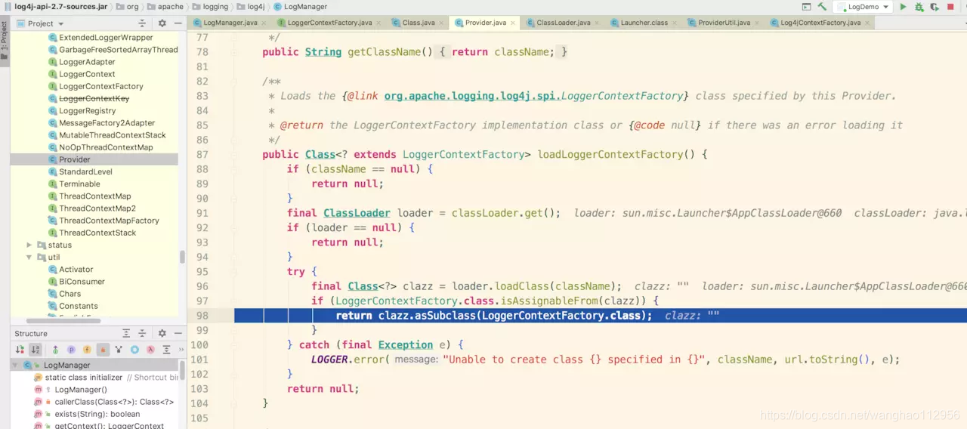The image size is (967, 429).
Task: Toggle the blue ring filter in Structure toolbar
Action: point(134,350)
